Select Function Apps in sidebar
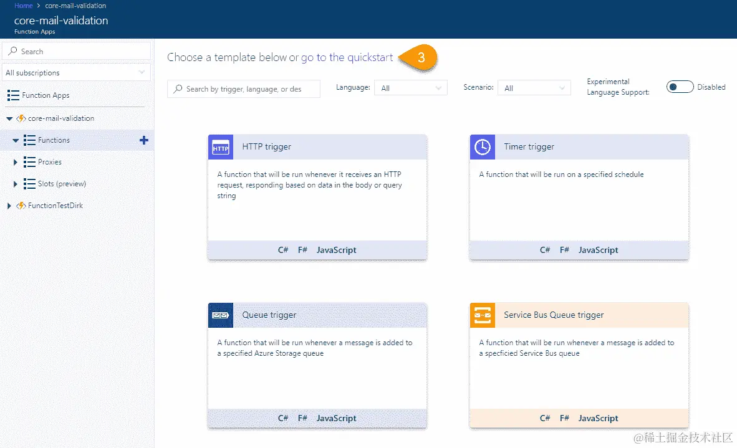 pos(46,95)
